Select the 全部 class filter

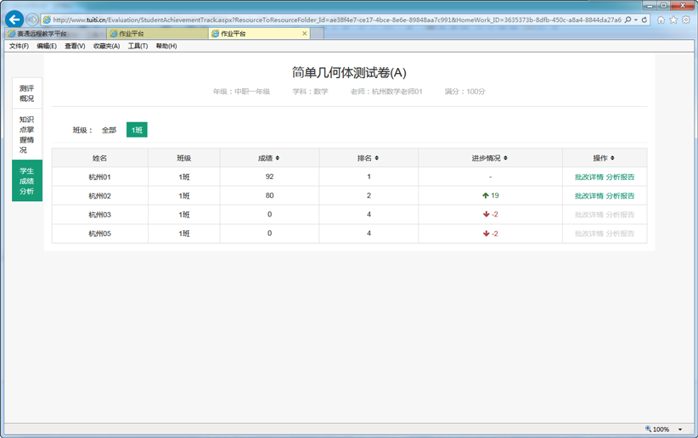[109, 130]
